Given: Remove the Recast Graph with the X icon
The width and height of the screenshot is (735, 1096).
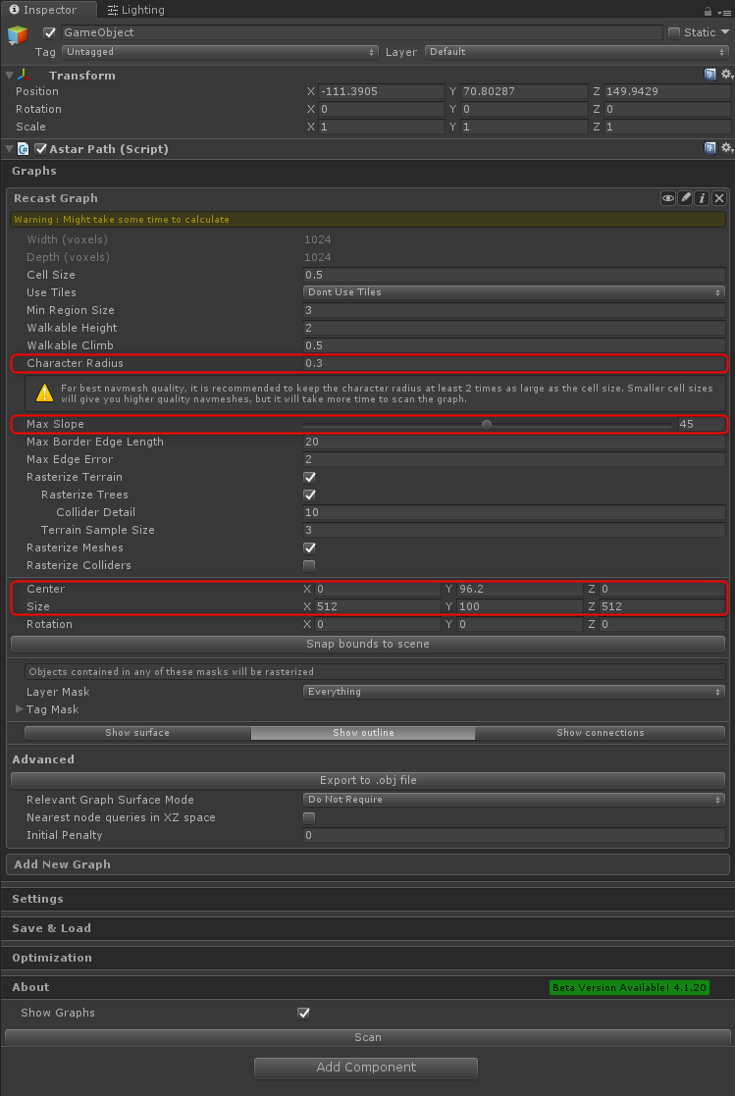Looking at the screenshot, I should (719, 198).
